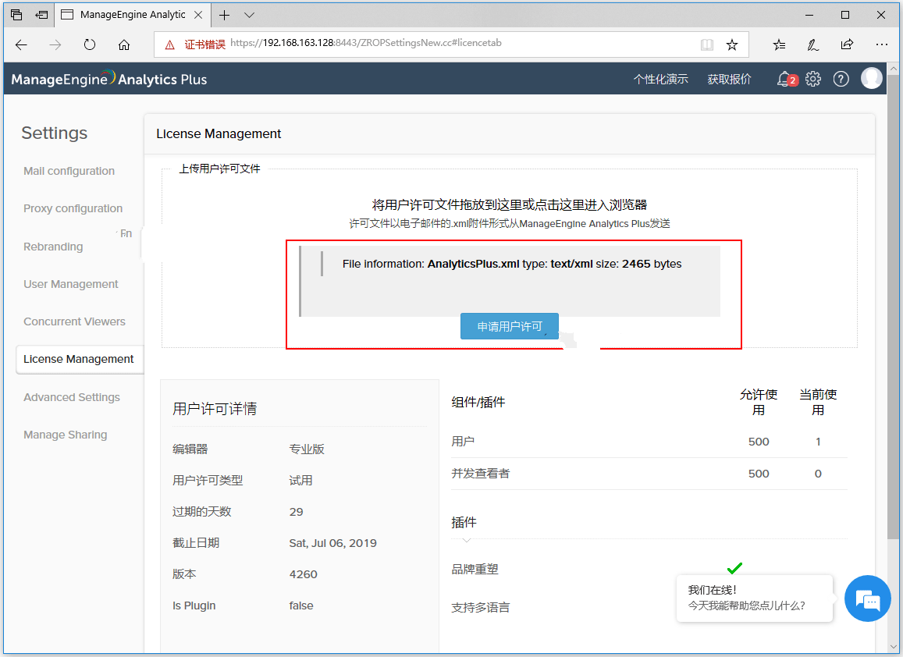Click the set tabs aside icon
The width and height of the screenshot is (903, 657).
coord(41,15)
